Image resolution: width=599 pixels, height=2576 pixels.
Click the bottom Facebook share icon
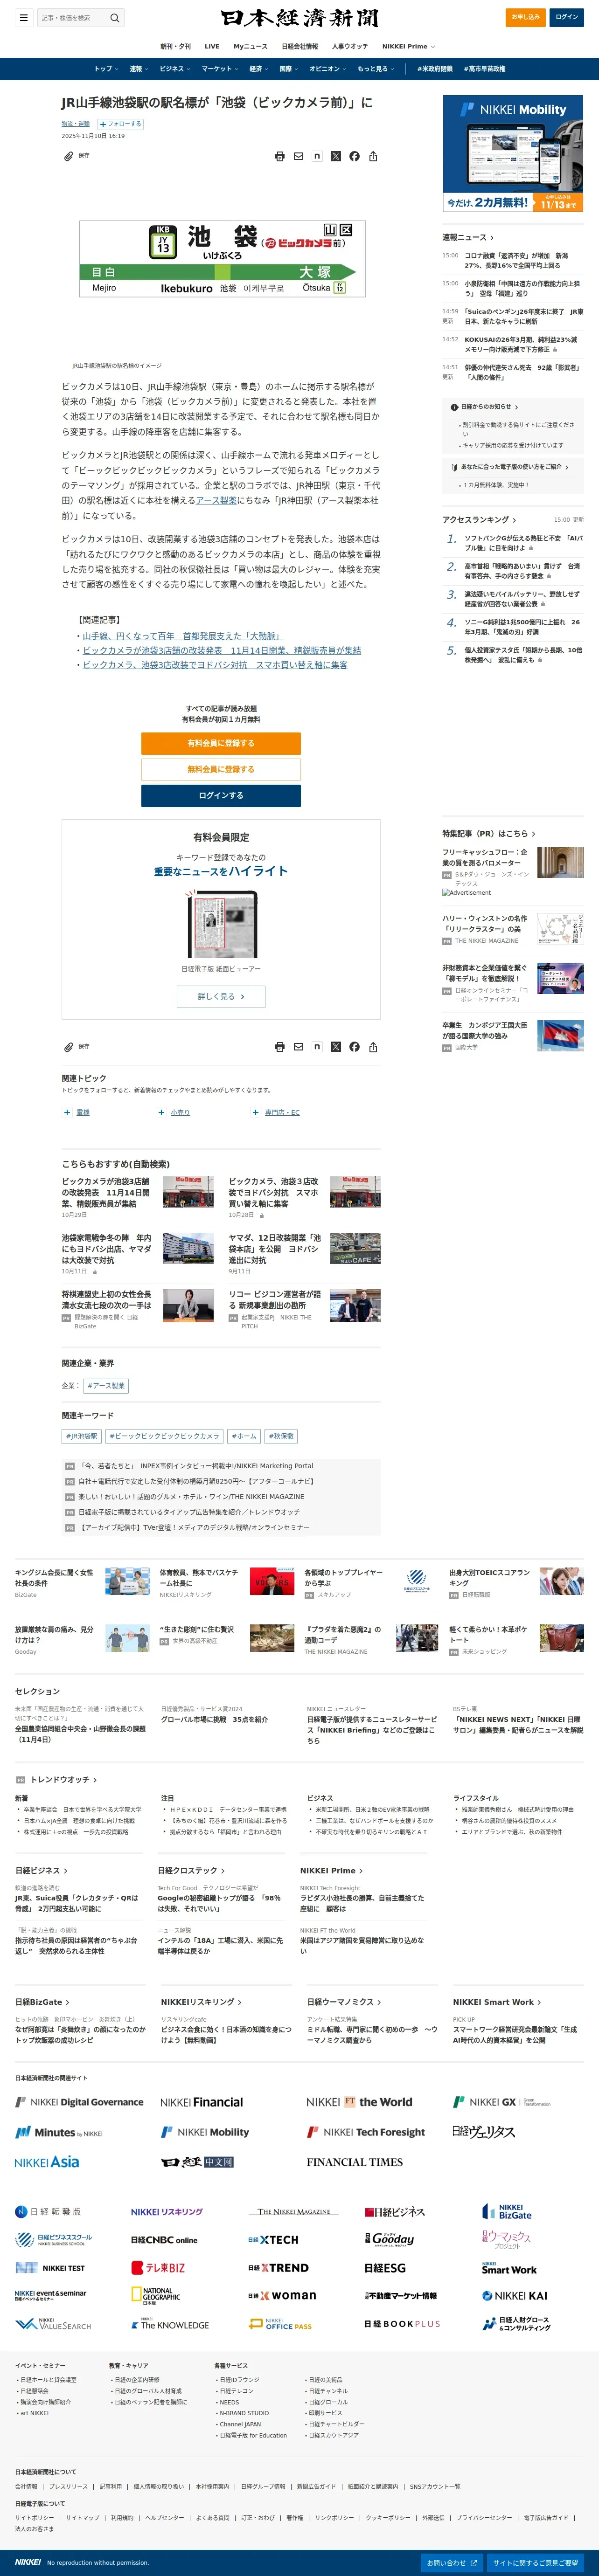(x=354, y=1047)
